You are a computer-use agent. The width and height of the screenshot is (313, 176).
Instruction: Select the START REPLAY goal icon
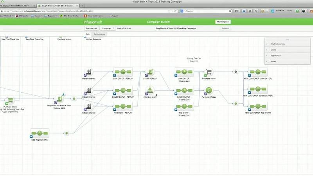click(x=150, y=72)
